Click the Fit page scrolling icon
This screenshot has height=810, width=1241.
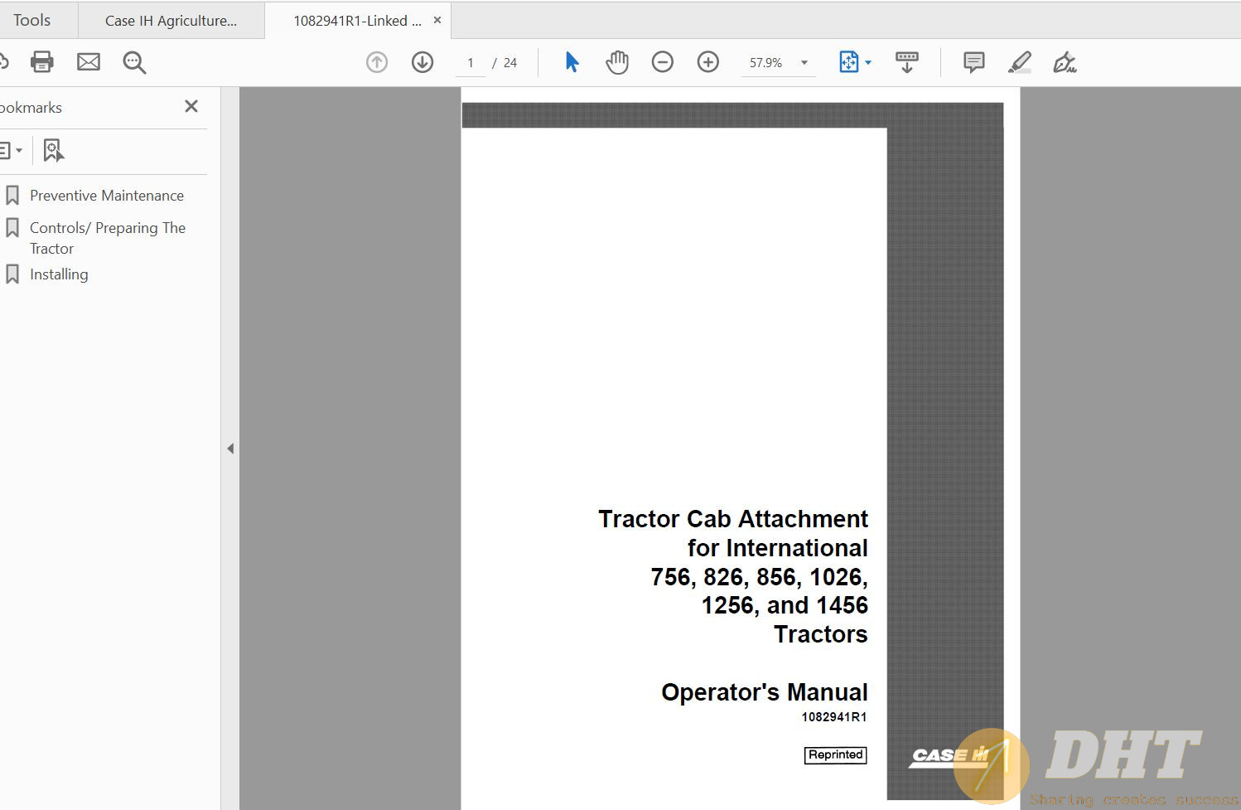coord(849,62)
